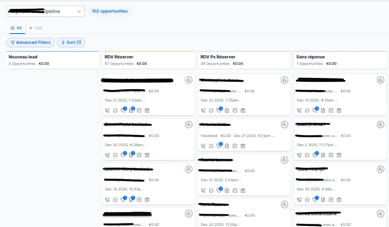Open tasks on Dec 13 2025, 9:13am card
Screen dimensions: 389x227
point(331,111)
